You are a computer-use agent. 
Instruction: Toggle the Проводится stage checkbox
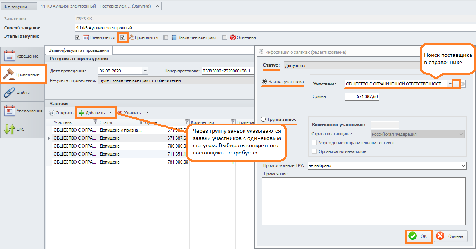pos(123,37)
